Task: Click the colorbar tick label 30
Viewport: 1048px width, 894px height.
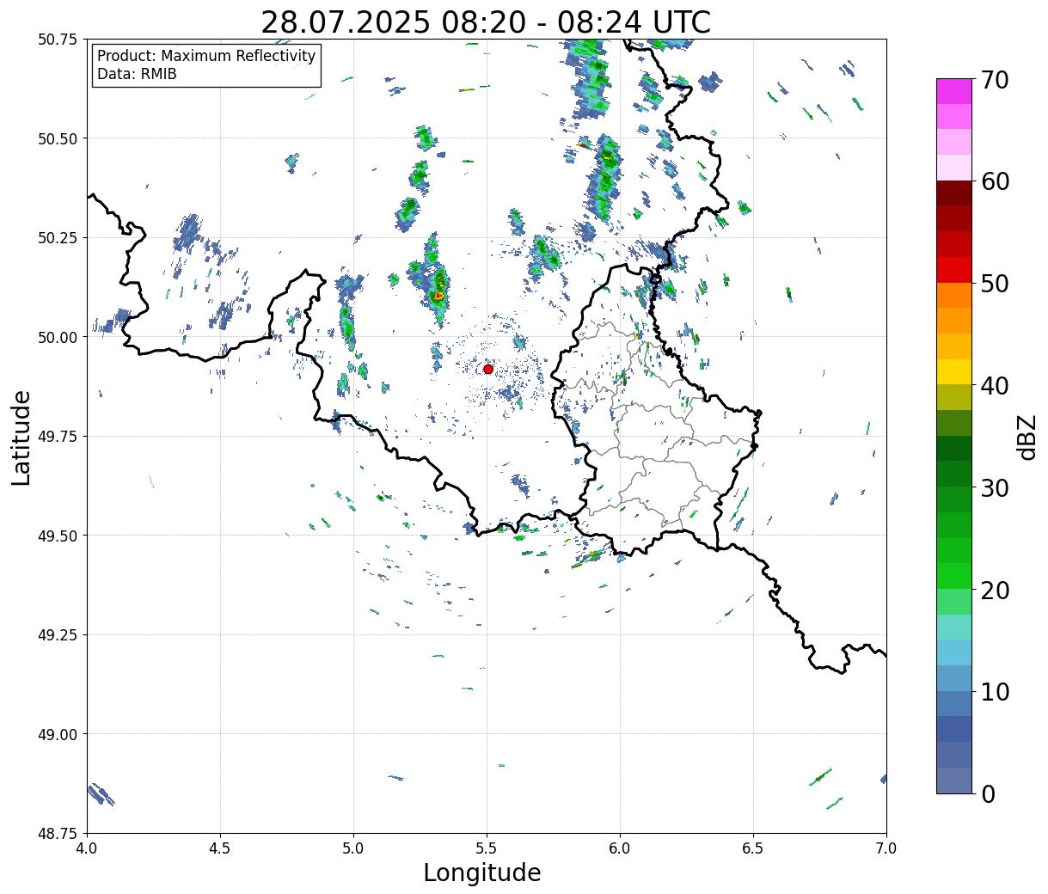Action: (994, 487)
